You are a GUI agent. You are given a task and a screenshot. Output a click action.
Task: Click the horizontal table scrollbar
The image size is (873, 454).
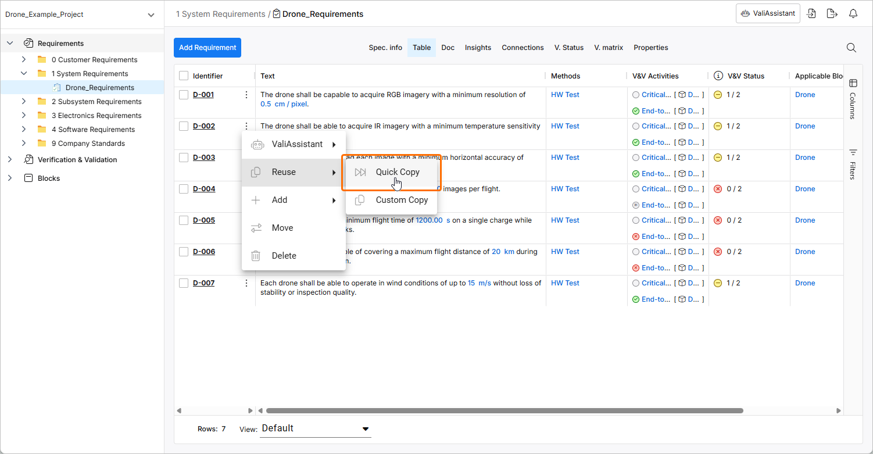500,410
